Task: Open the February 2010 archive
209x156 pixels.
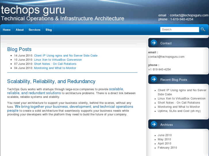Action: [x=167, y=148]
